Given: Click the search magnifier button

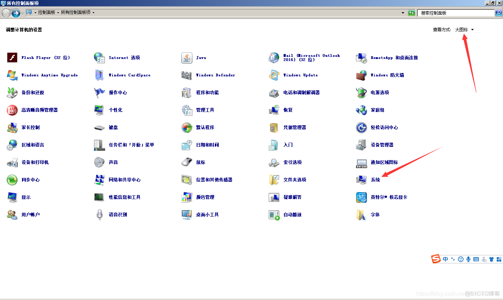Looking at the screenshot, I should [x=498, y=13].
